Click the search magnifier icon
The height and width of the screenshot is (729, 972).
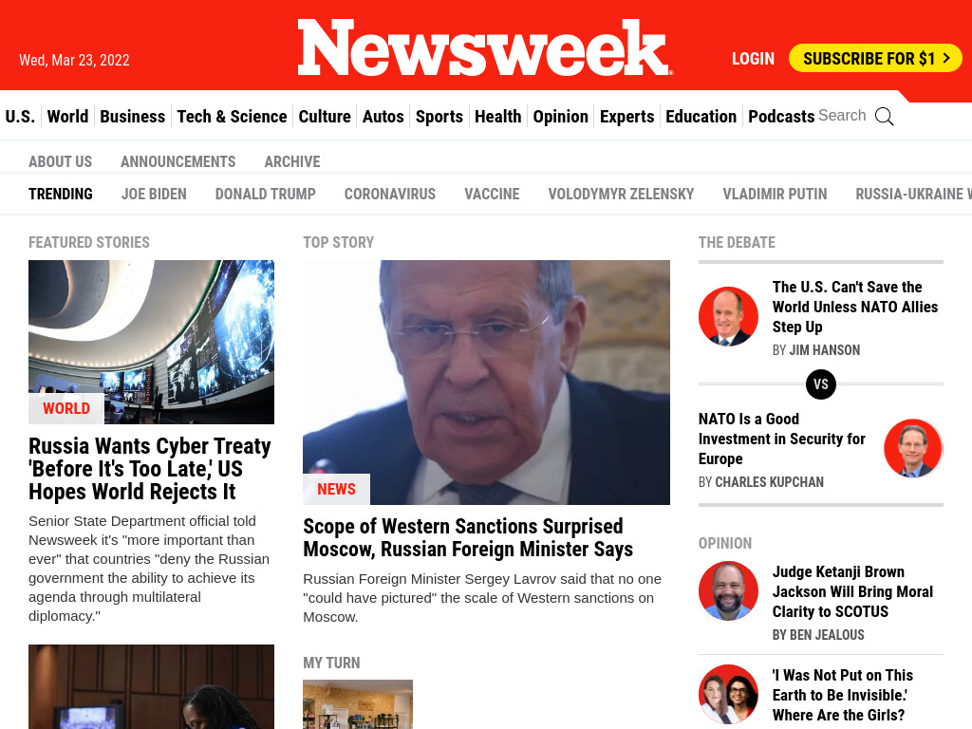pos(884,117)
